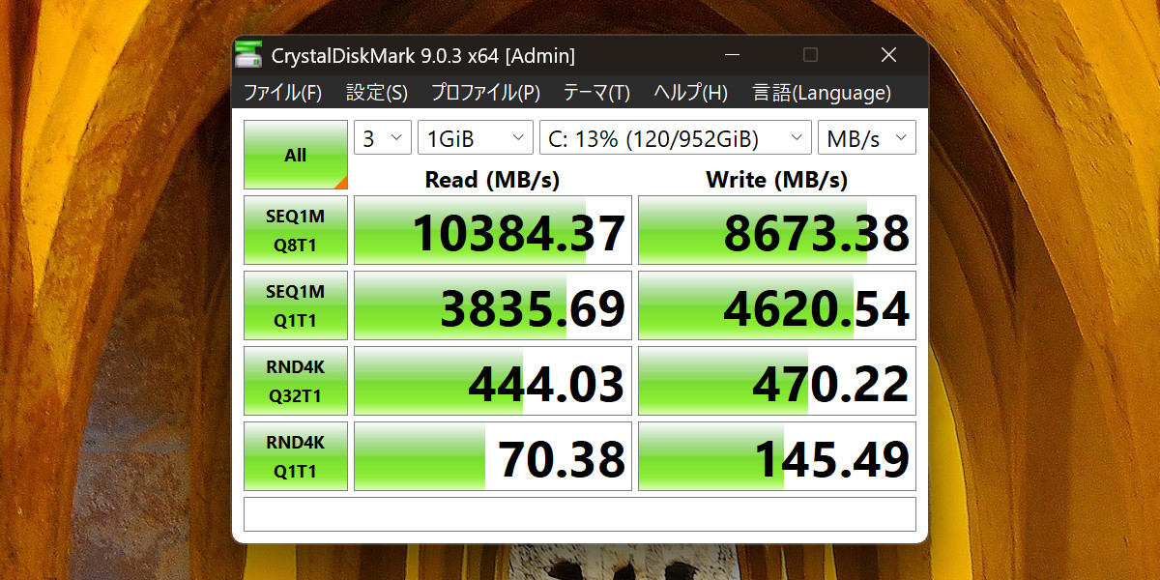Screen dimensions: 1160x580
Task: Click the 444.03 random read result
Action: pyautogui.click(x=493, y=381)
